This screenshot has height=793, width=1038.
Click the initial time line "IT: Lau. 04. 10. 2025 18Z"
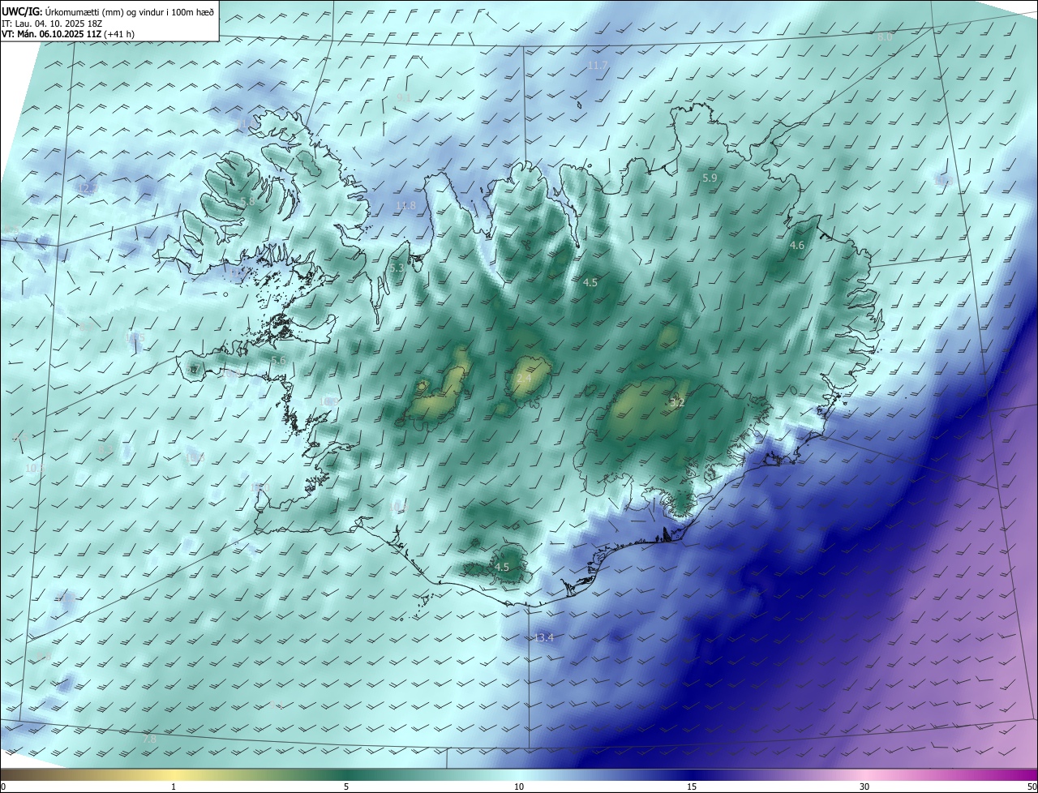(x=52, y=23)
